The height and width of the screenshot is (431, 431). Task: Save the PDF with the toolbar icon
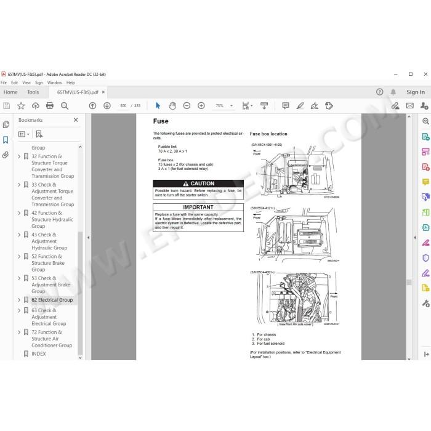(6, 106)
